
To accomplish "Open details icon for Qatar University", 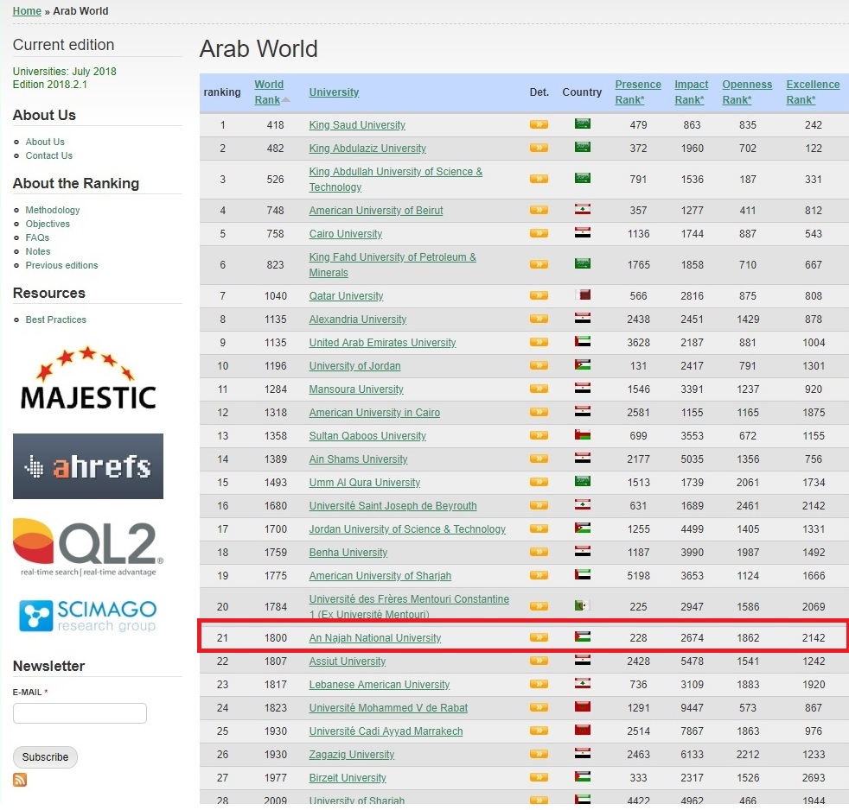I will coord(539,296).
